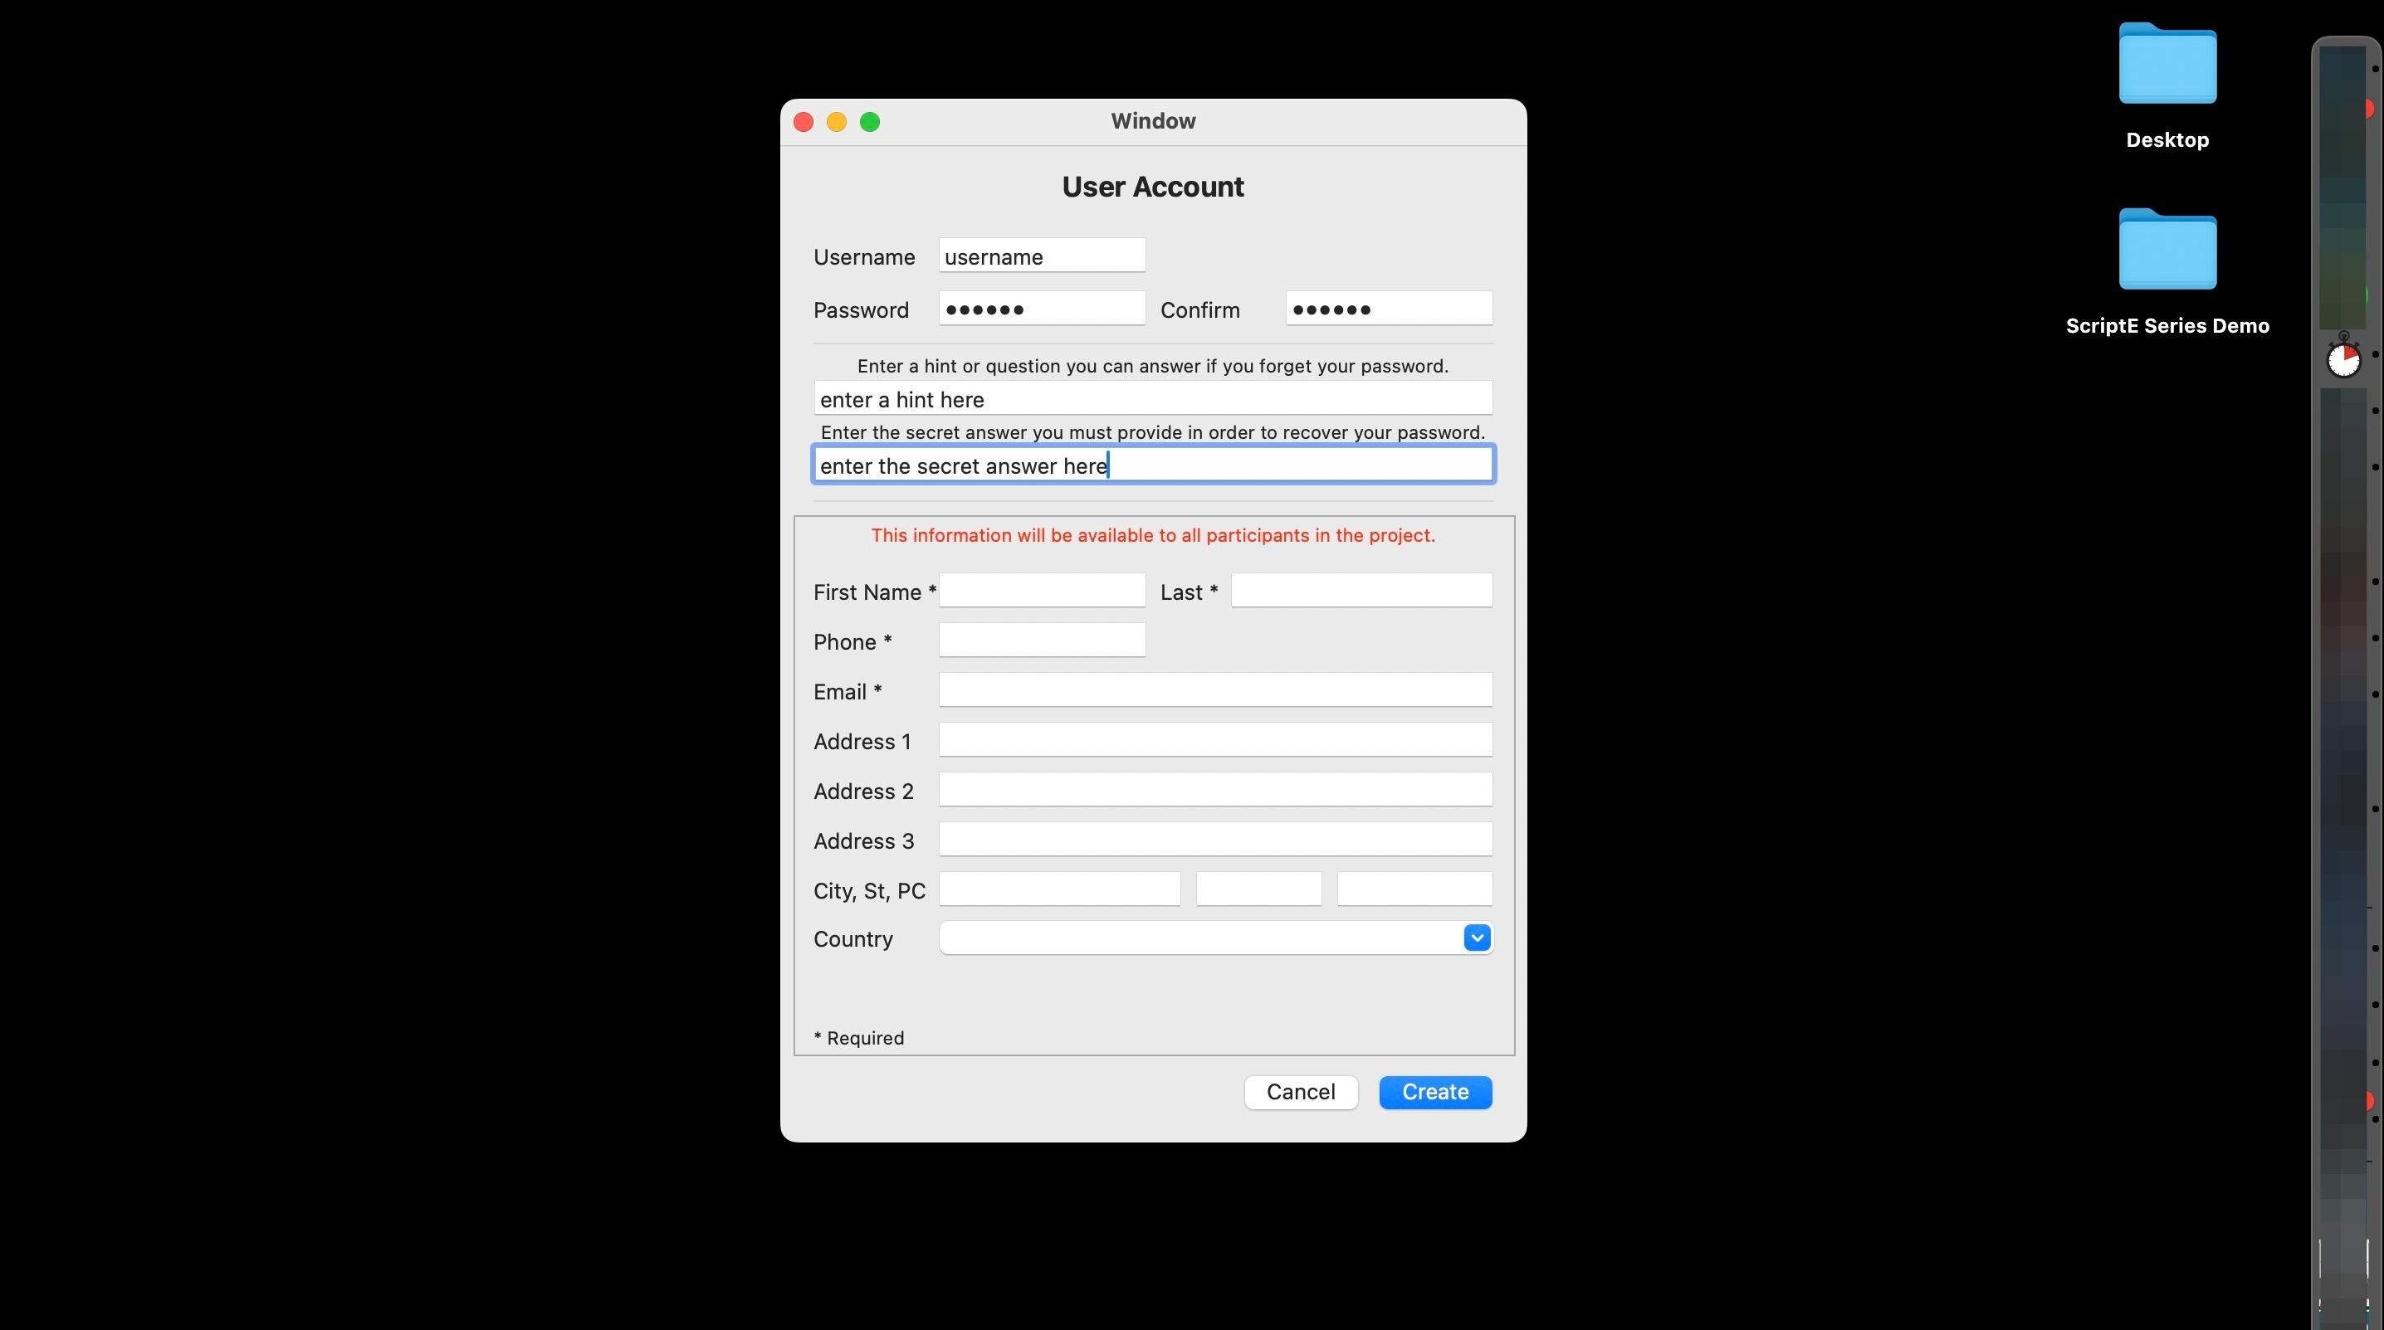Click the First Name input field
This screenshot has height=1330, width=2384.
click(x=1041, y=591)
